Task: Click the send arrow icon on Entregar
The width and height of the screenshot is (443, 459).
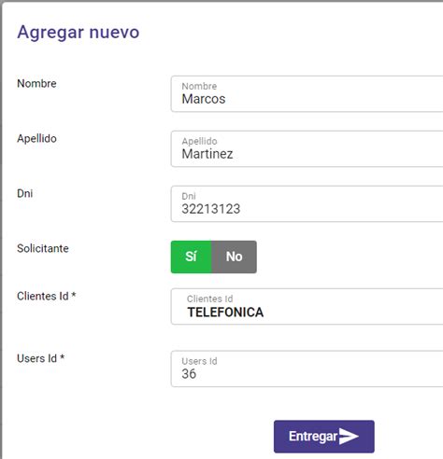Action: point(349,437)
